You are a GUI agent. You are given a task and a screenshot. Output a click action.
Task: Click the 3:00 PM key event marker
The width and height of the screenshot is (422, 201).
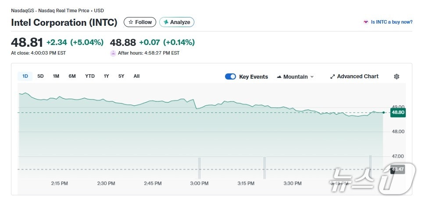[199, 168]
